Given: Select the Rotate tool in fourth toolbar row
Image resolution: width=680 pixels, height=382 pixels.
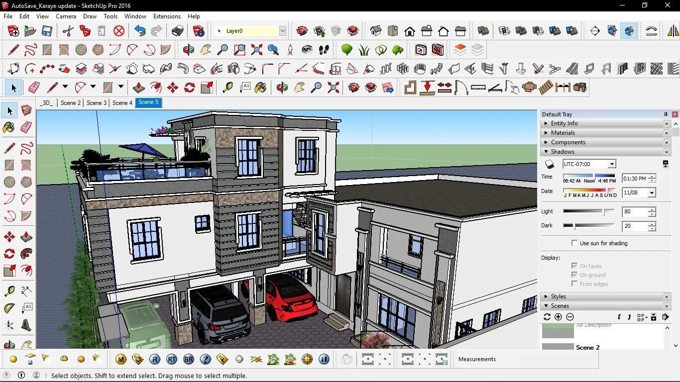Looking at the screenshot, I should click(x=190, y=88).
